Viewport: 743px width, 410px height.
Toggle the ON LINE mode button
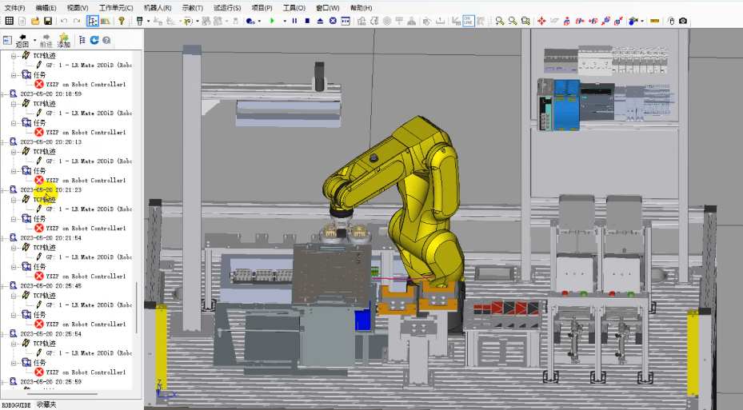(x=468, y=21)
